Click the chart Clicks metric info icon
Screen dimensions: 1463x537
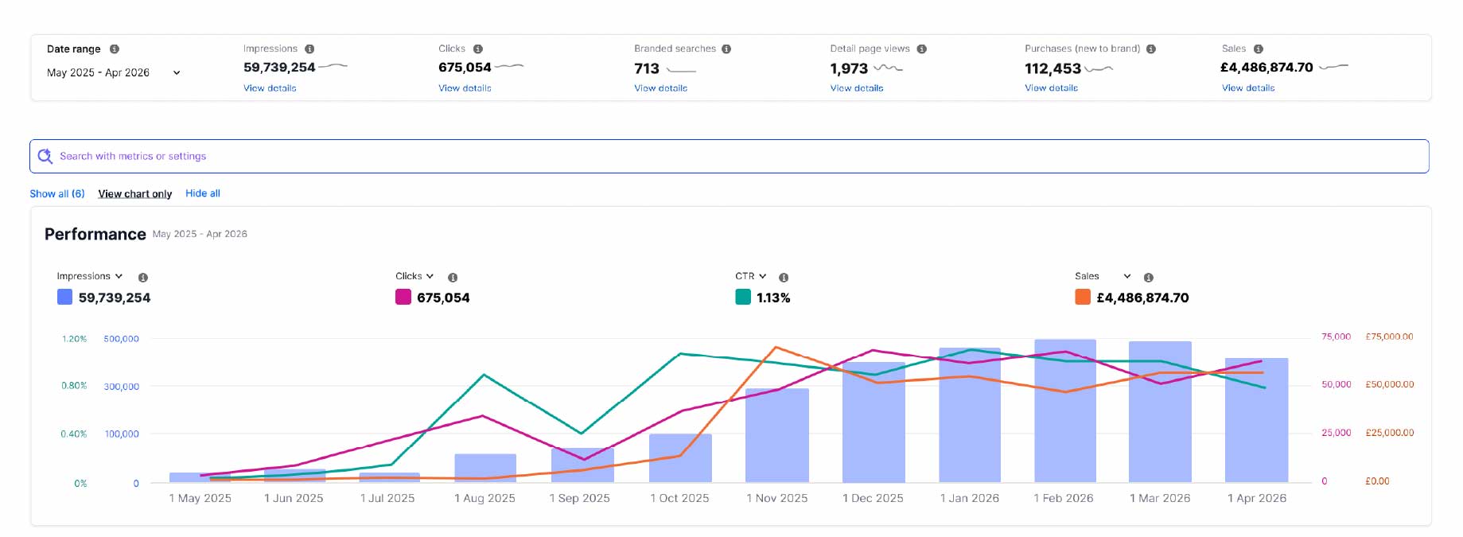pyautogui.click(x=453, y=278)
